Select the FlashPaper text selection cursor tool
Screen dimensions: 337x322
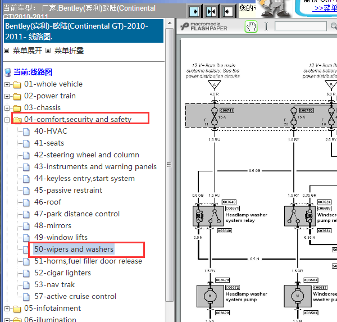click(266, 26)
